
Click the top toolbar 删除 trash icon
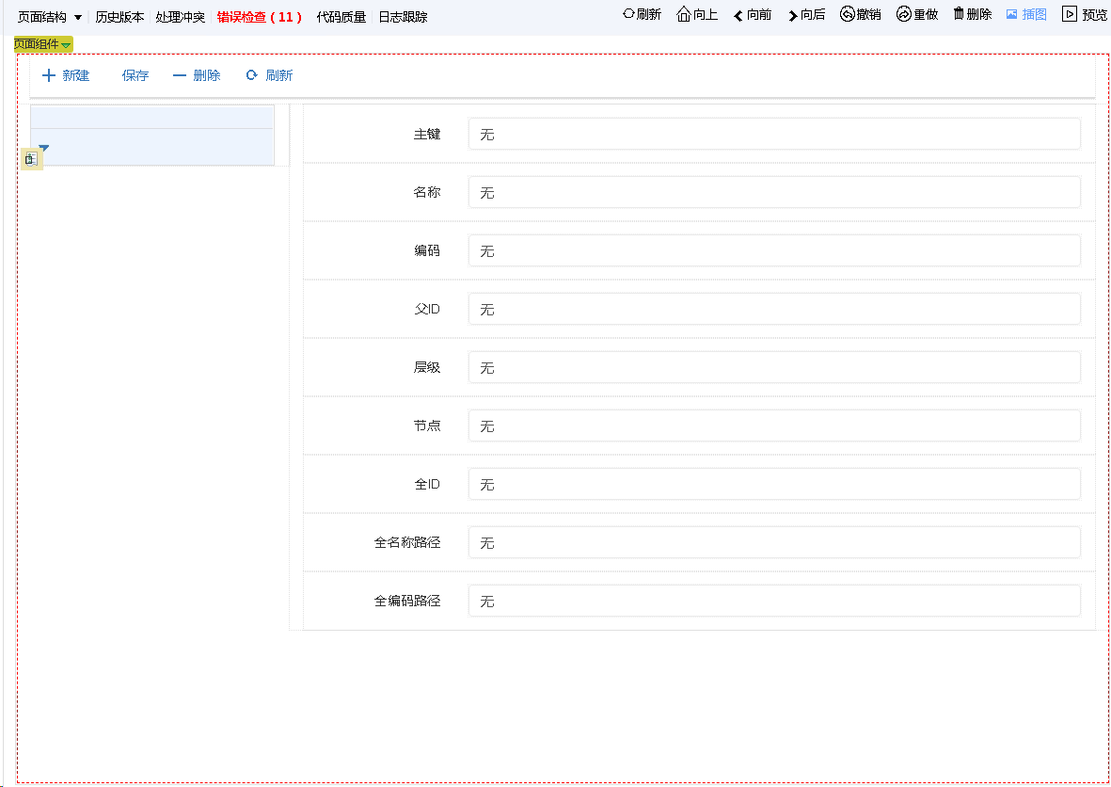point(959,14)
